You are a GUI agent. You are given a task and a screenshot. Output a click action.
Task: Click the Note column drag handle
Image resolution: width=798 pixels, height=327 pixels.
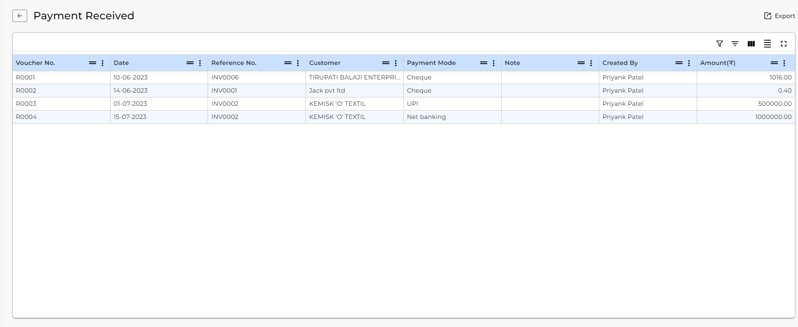581,63
